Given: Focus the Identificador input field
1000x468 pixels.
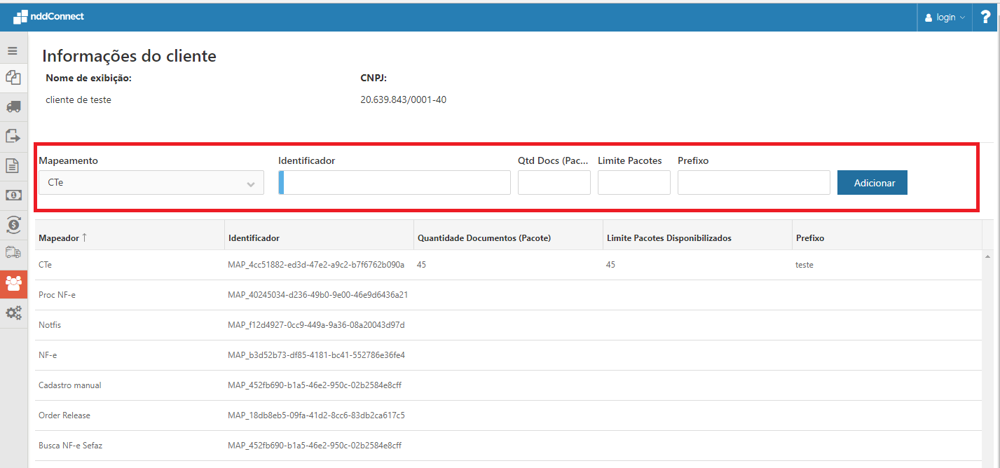Looking at the screenshot, I should point(396,183).
